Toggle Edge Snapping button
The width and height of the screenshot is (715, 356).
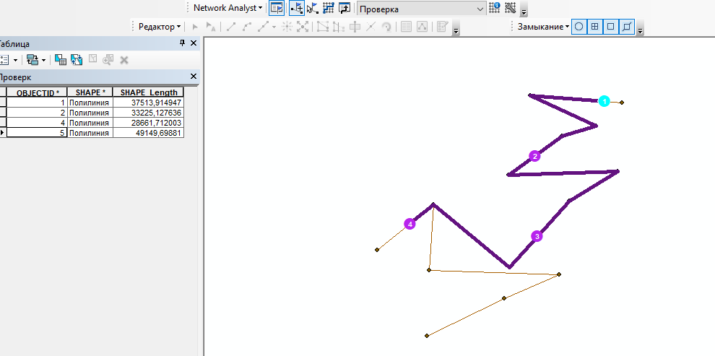coord(627,27)
